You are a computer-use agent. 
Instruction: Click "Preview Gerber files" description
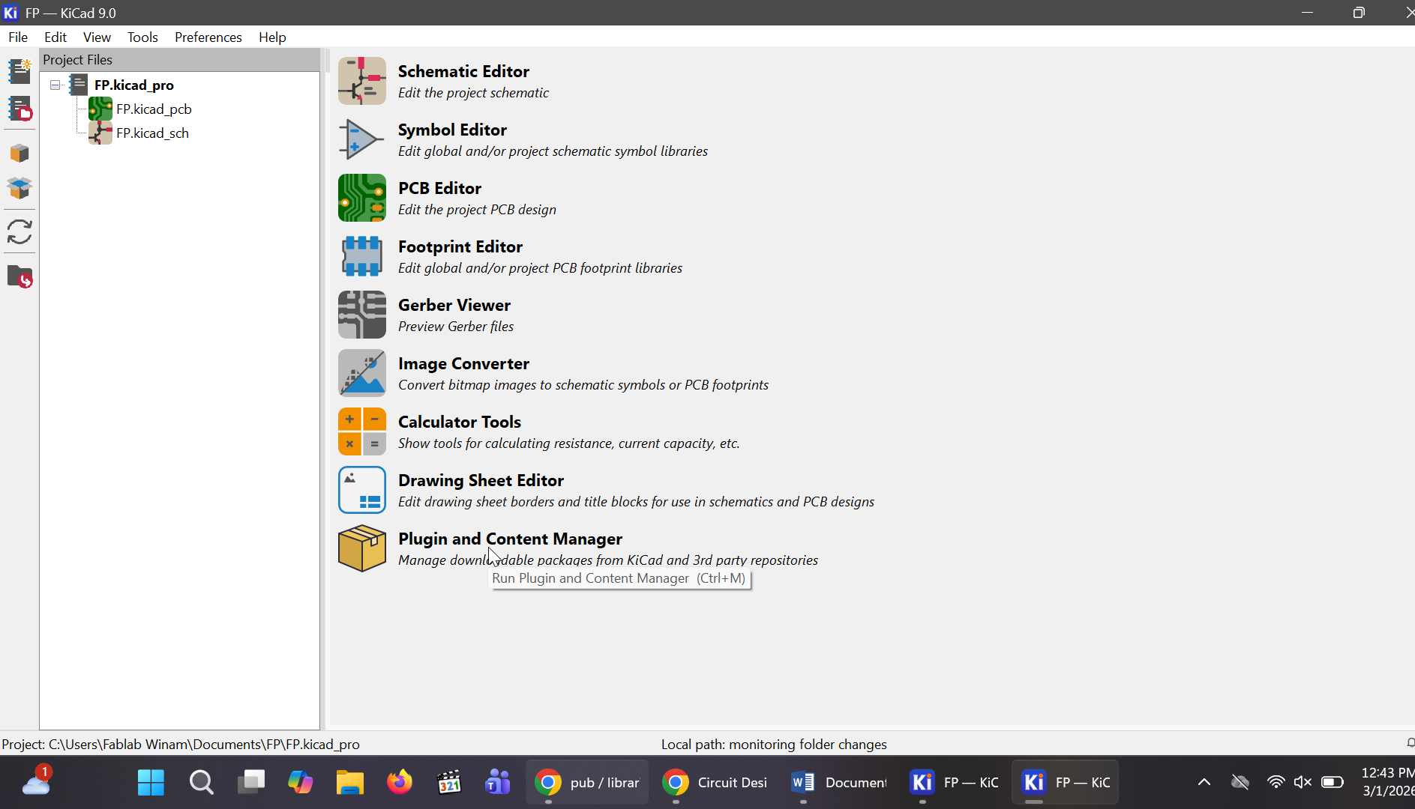click(x=456, y=327)
